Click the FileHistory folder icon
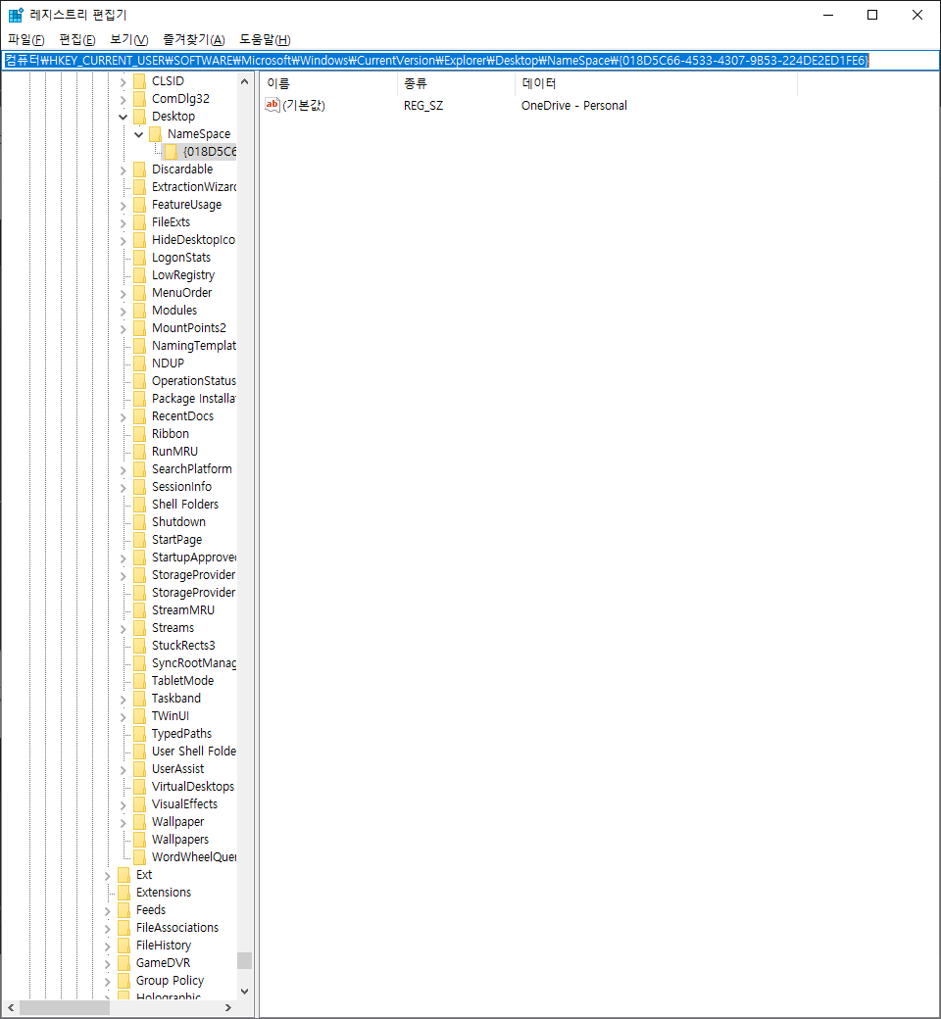Viewport: 941px width, 1019px height. (x=124, y=945)
